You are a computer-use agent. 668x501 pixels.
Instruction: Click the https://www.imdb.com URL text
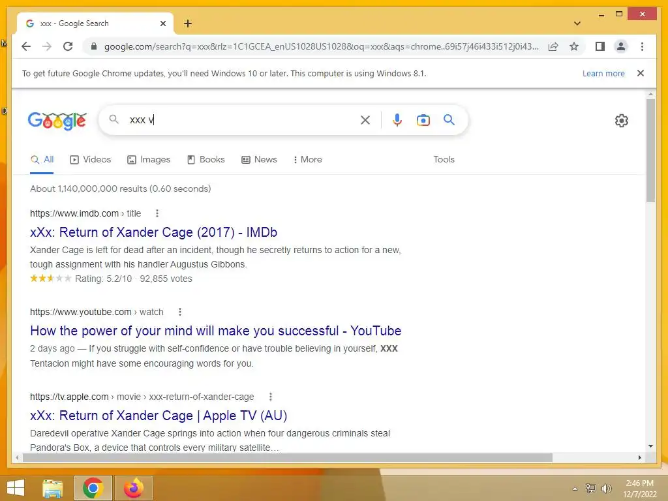tap(74, 213)
